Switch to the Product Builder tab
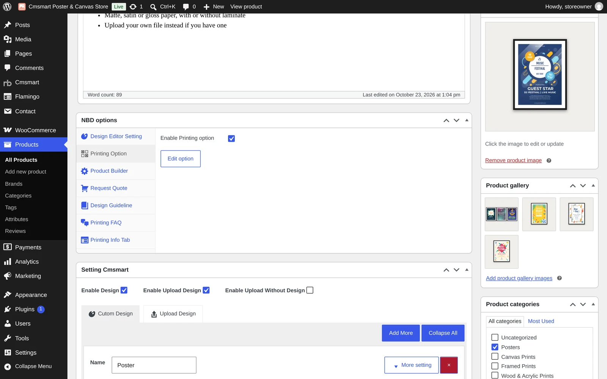607x379 pixels. 116,171
